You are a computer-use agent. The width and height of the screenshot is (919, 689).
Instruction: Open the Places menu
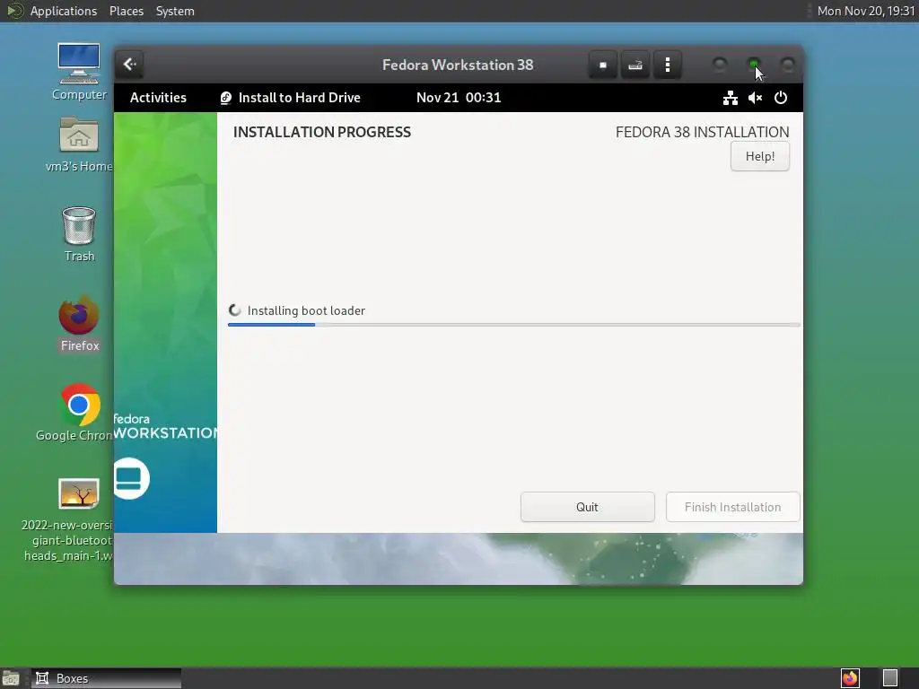click(x=127, y=11)
